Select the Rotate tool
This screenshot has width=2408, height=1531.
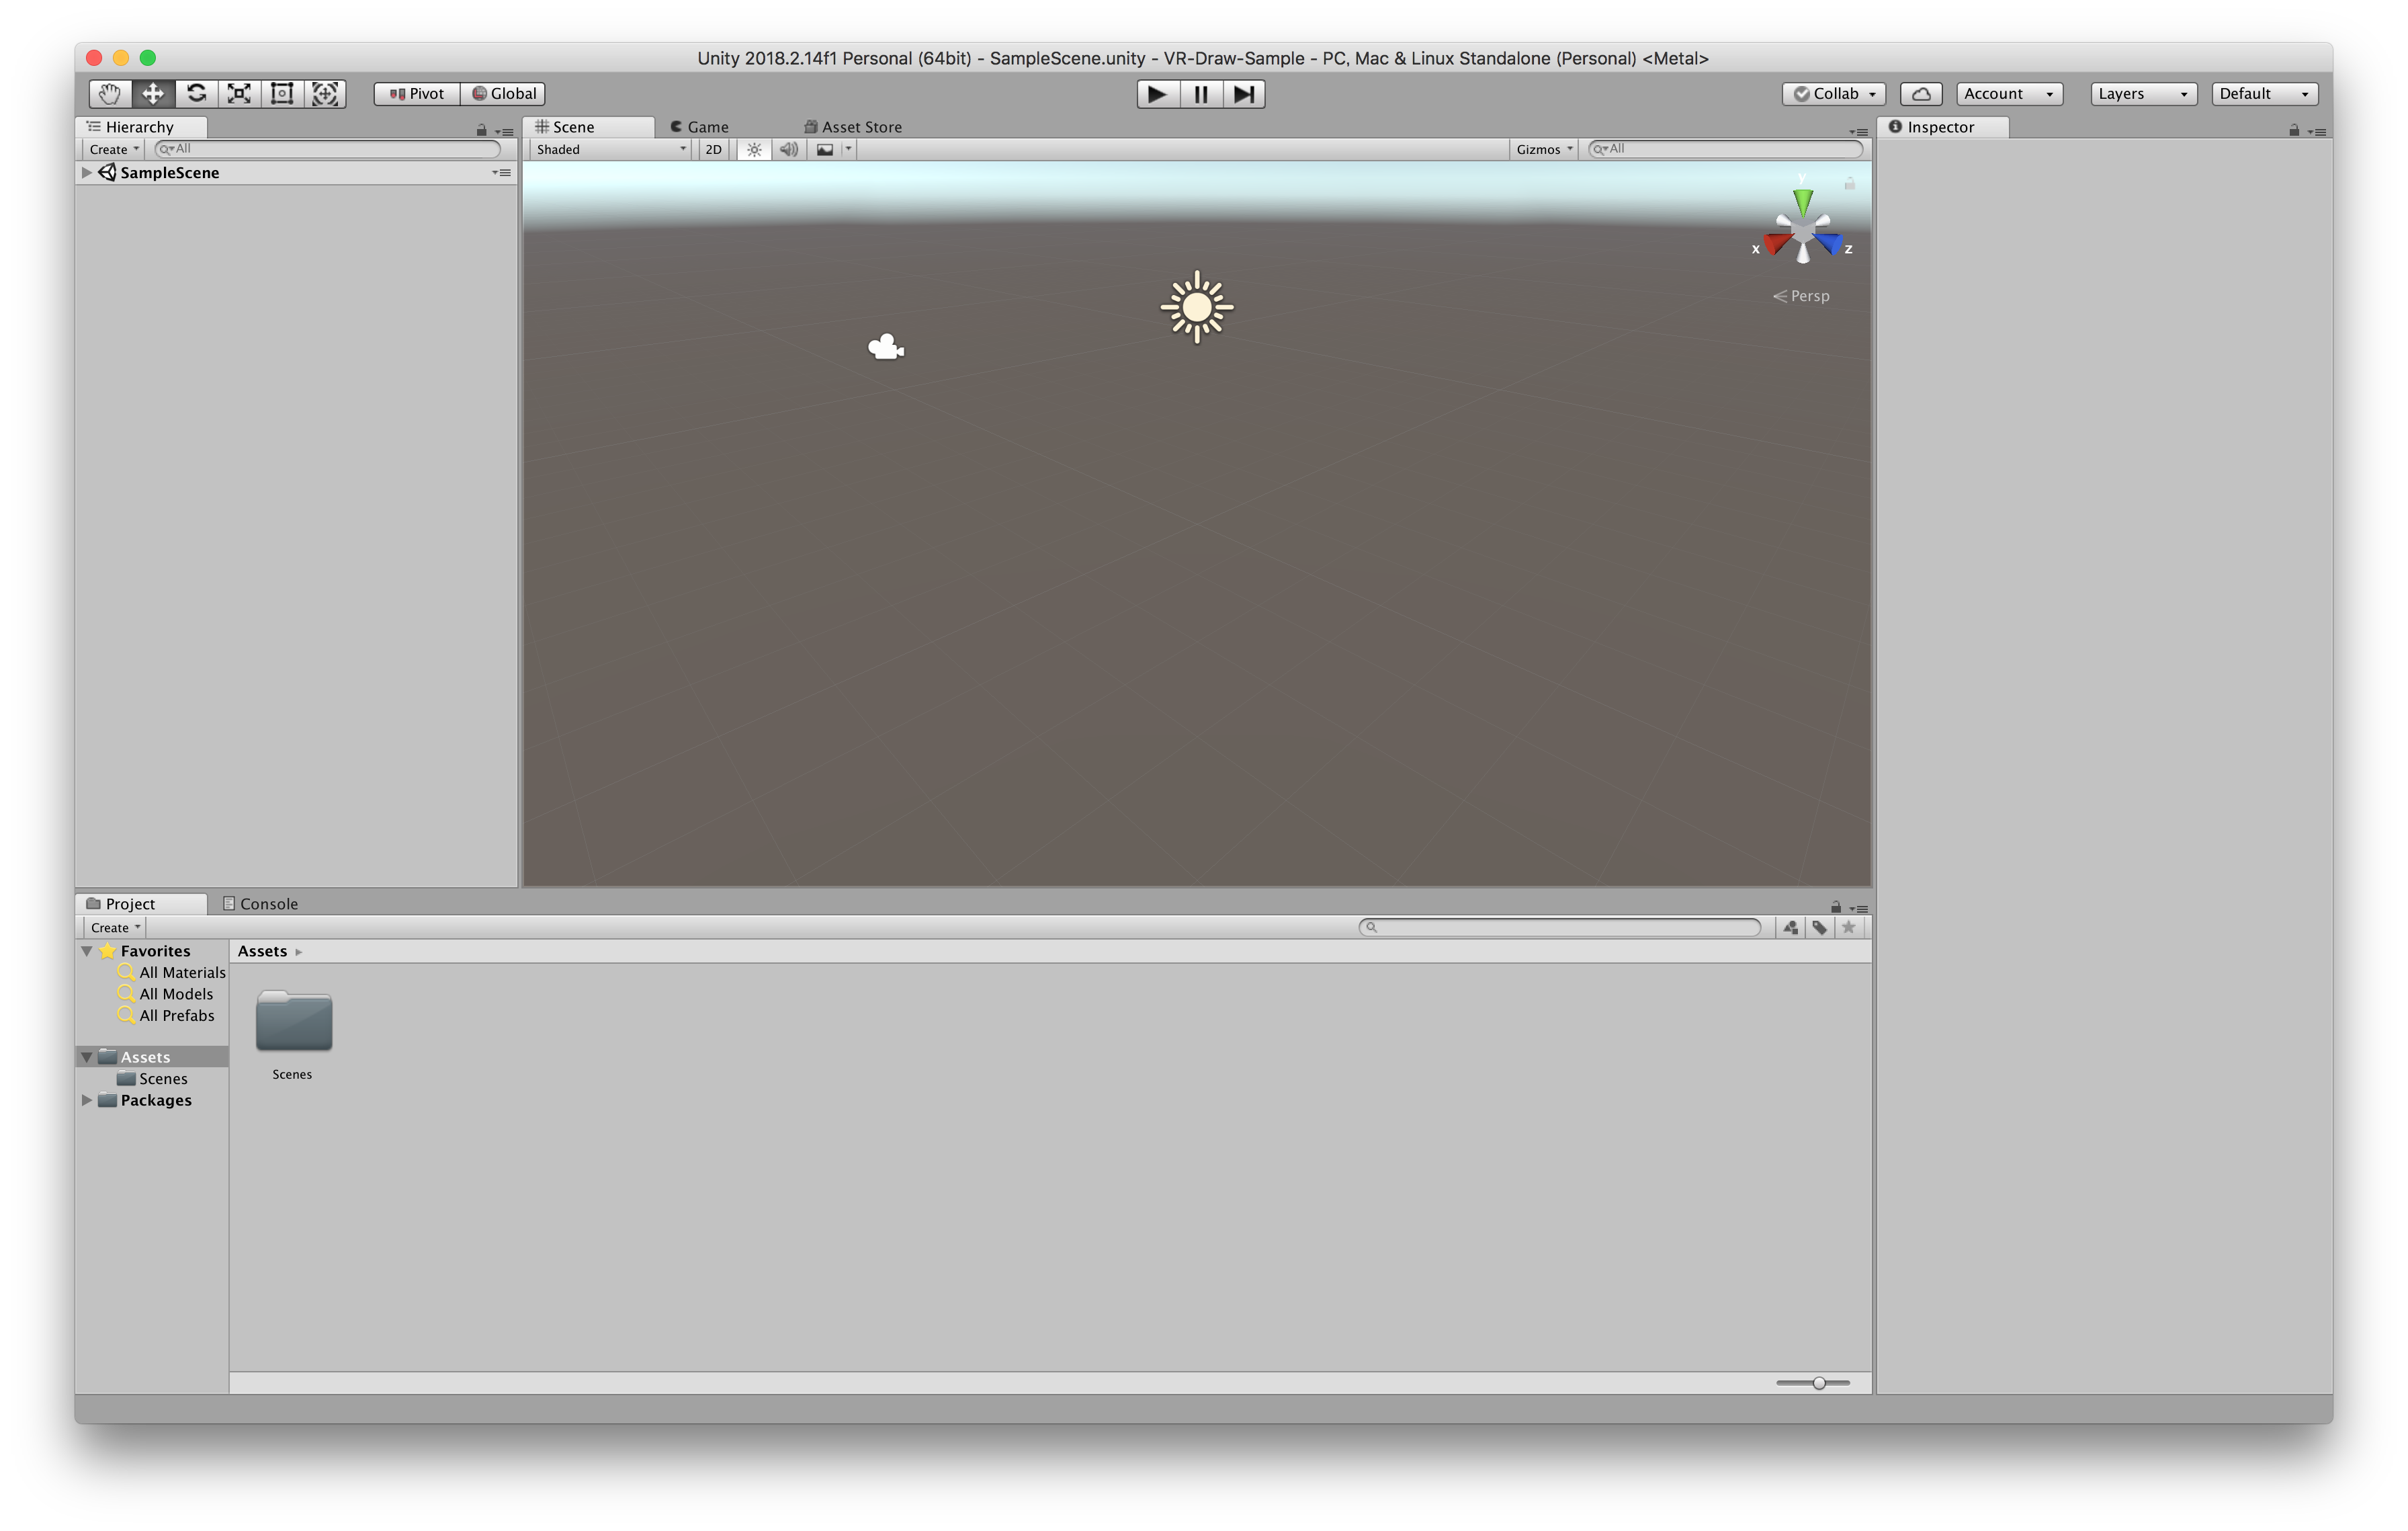(196, 93)
